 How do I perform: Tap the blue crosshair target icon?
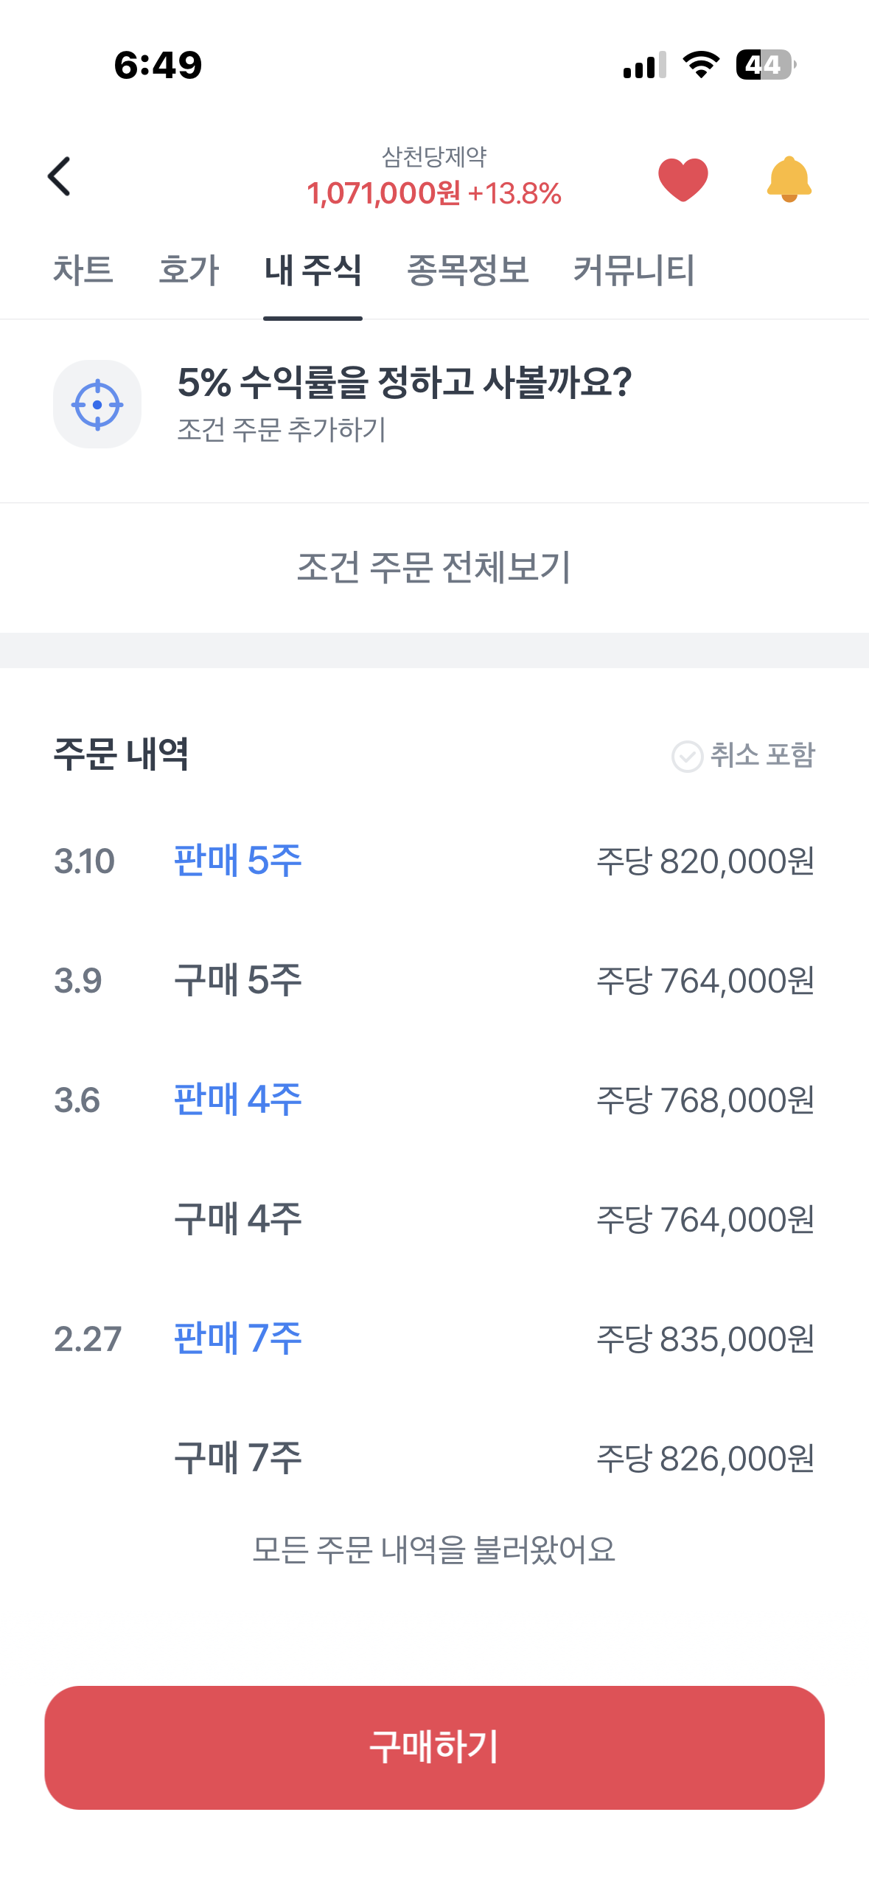[x=97, y=404]
